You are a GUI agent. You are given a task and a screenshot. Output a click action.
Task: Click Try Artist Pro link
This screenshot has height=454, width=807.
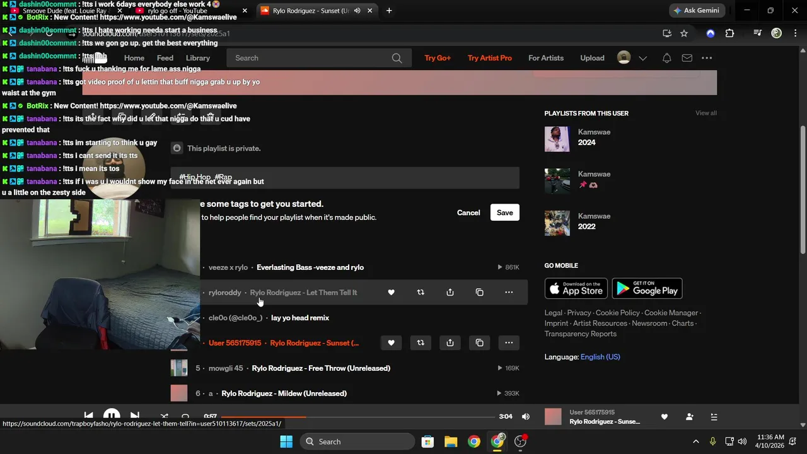490,58
